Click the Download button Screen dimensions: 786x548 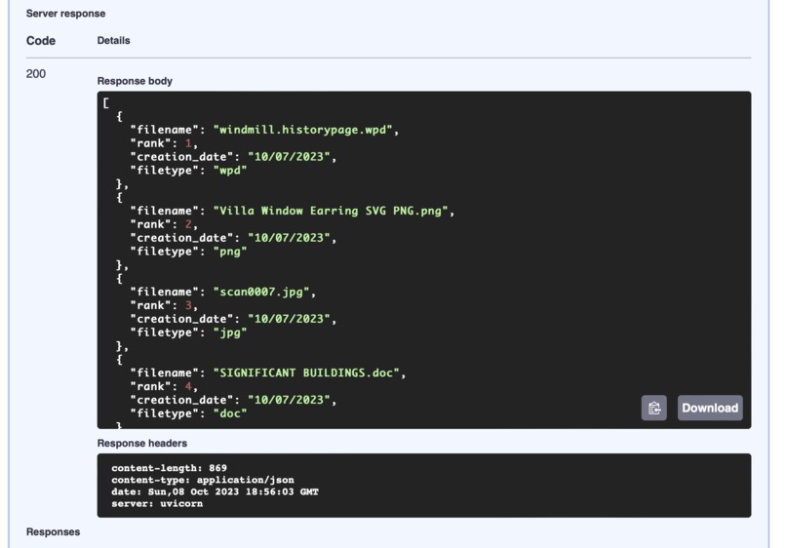click(x=710, y=408)
